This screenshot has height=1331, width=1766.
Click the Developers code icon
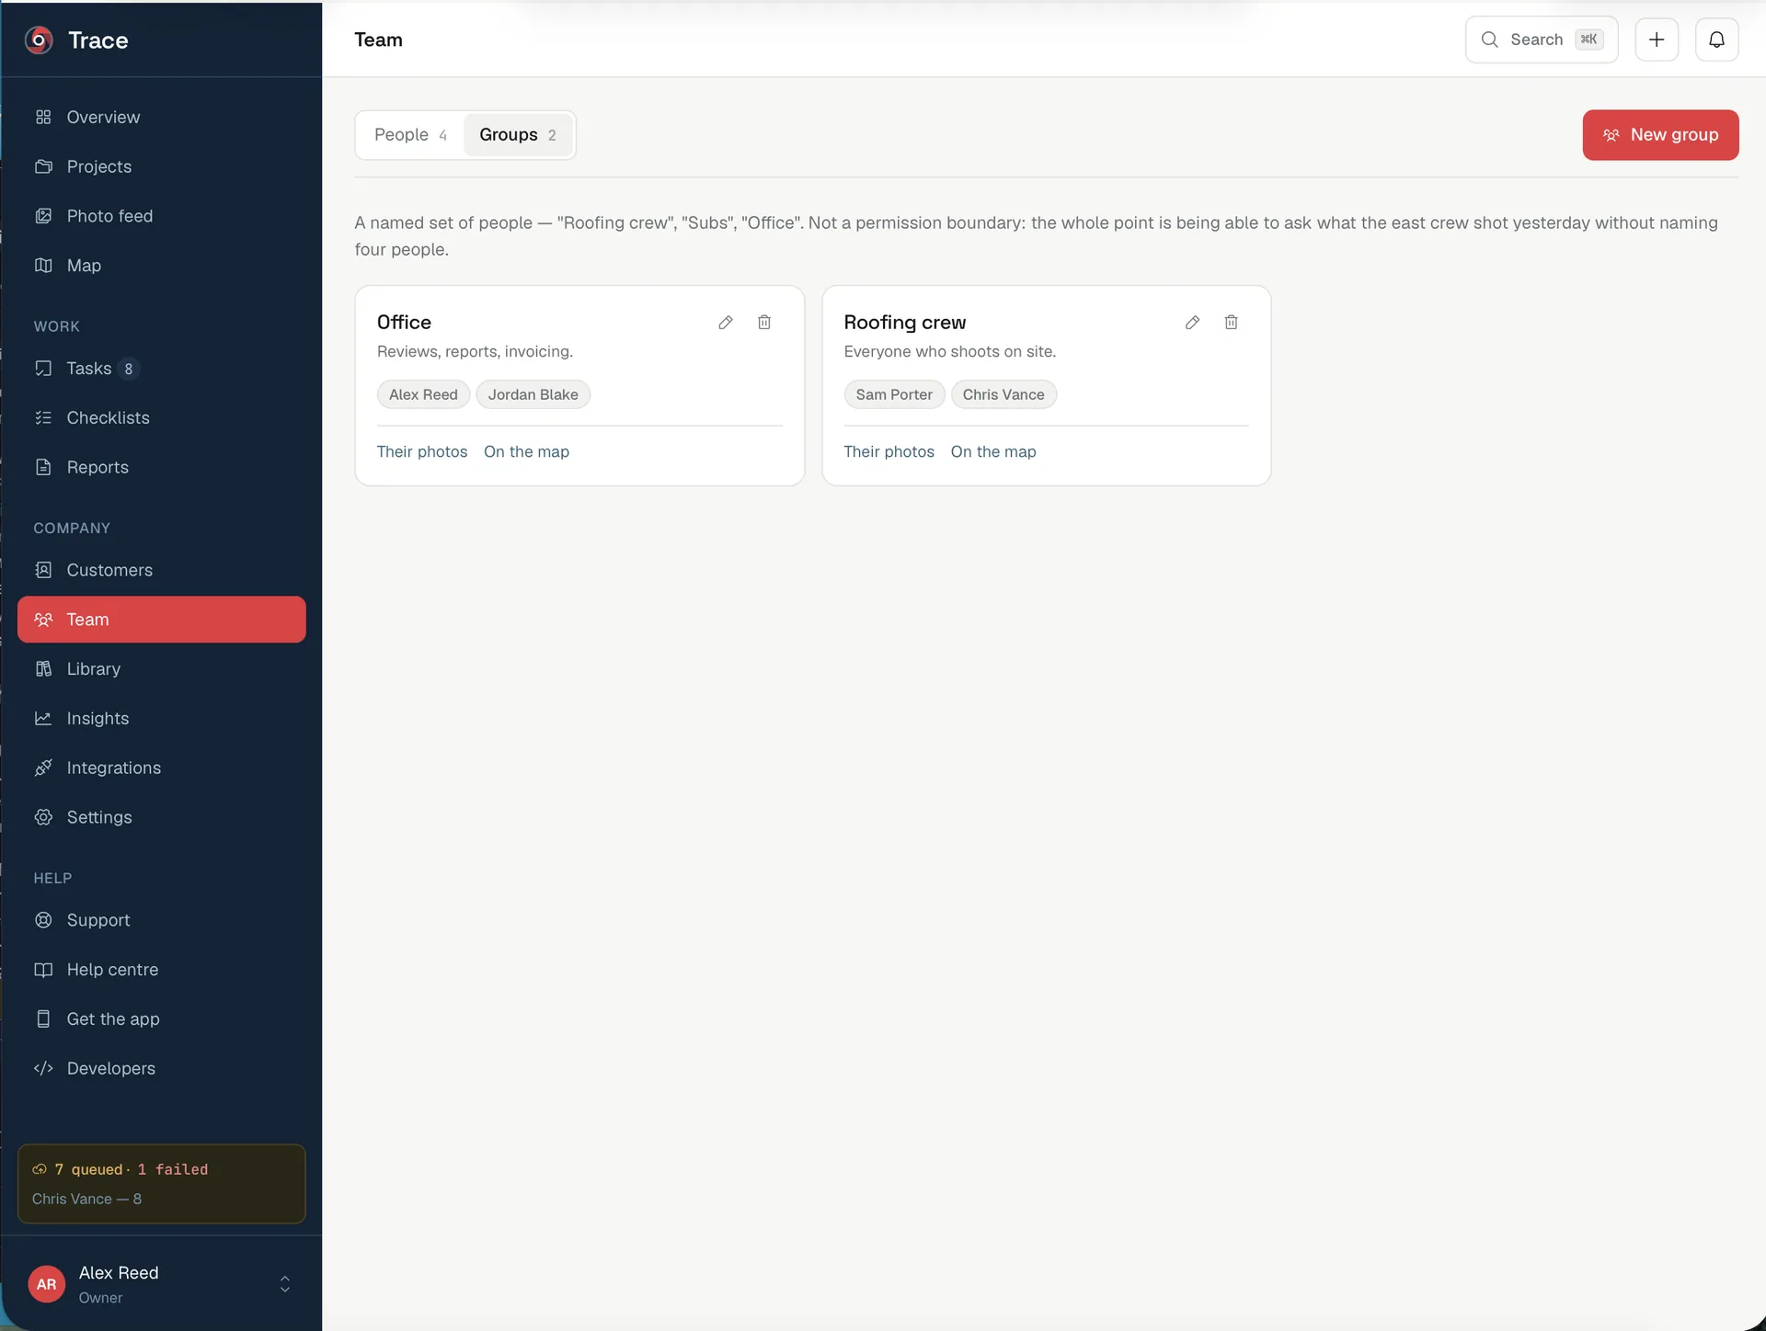click(x=43, y=1068)
